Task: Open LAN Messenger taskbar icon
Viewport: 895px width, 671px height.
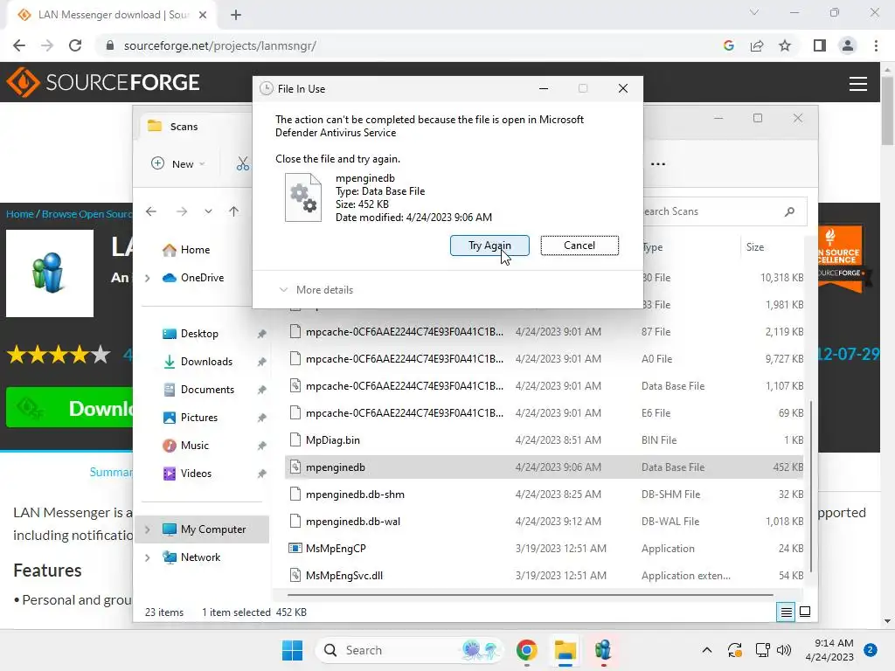Action: click(x=603, y=650)
